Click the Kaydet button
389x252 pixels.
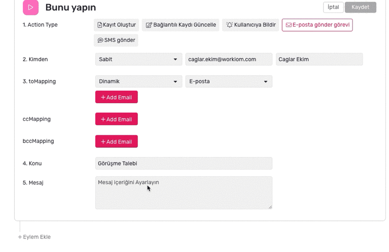[x=360, y=7]
